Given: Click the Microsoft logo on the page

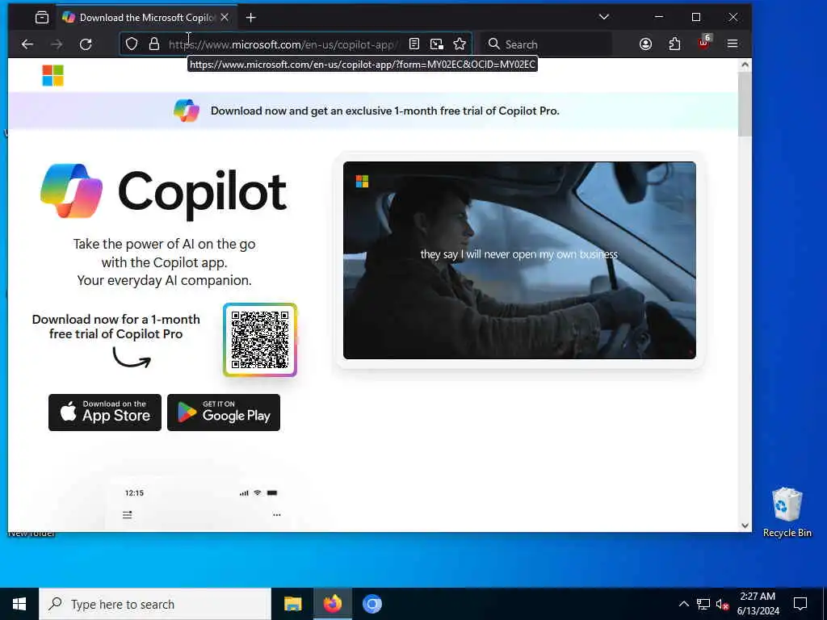Looking at the screenshot, I should (52, 75).
